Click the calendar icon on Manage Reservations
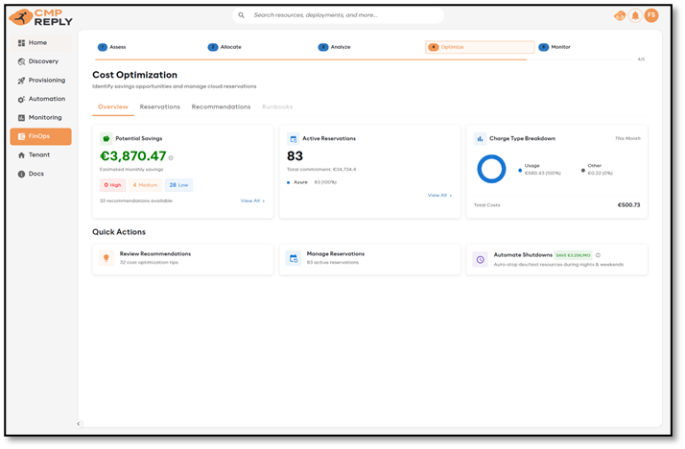This screenshot has width=685, height=449. point(293,258)
